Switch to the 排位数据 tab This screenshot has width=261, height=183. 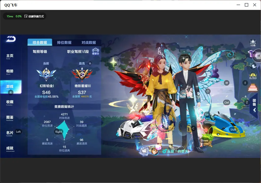coord(64,42)
